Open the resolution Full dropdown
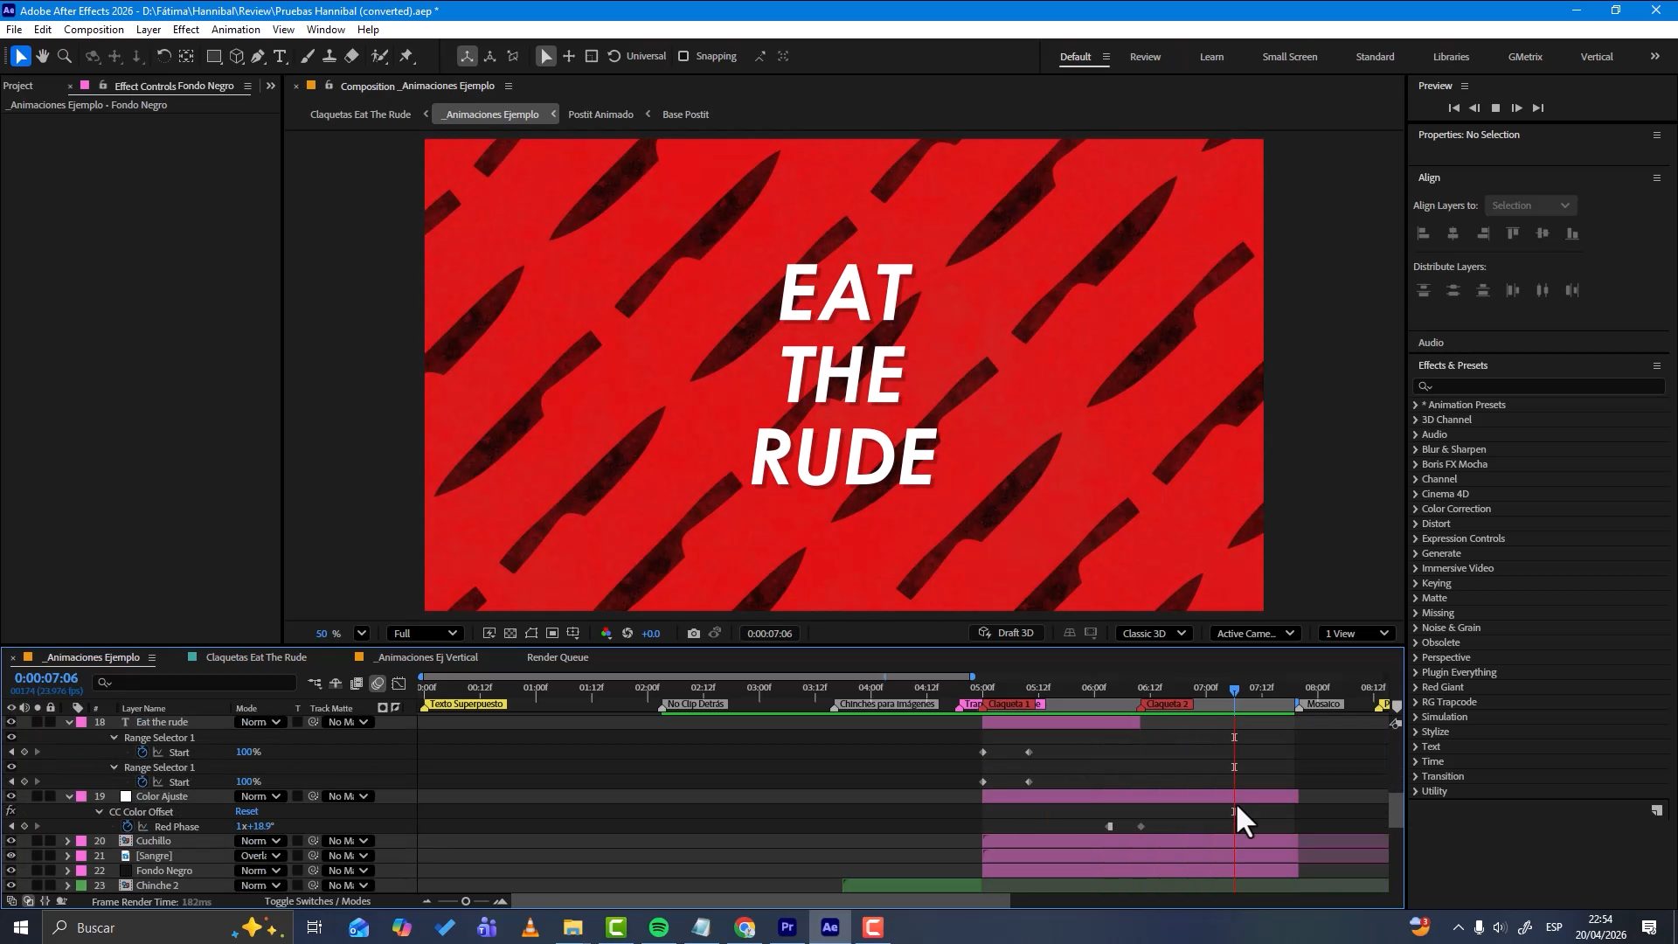The image size is (1678, 944). (425, 634)
